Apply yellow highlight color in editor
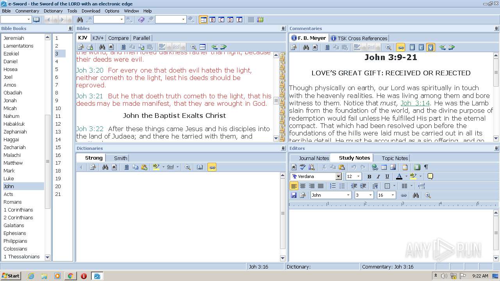 pos(413,176)
